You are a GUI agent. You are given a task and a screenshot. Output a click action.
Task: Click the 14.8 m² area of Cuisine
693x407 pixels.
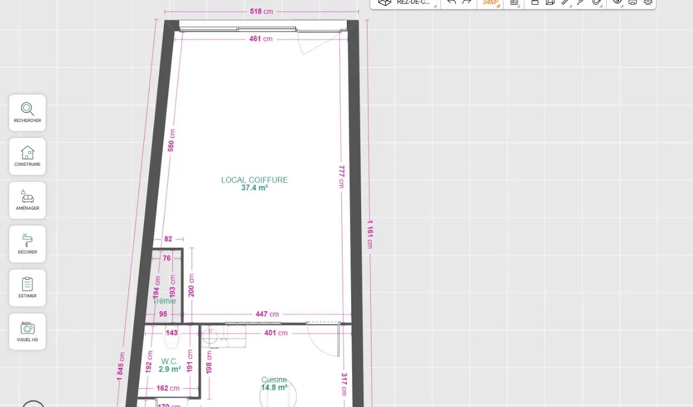pos(274,388)
